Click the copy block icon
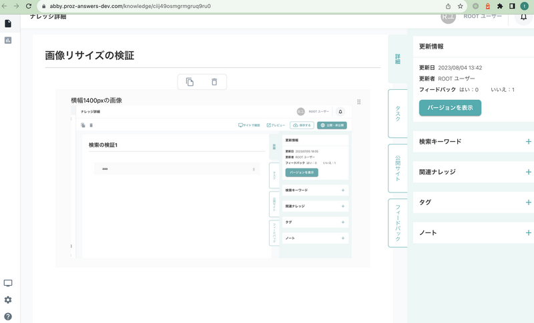This screenshot has width=534, height=323. (x=190, y=82)
